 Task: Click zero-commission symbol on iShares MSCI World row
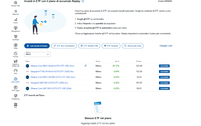(x=86, y=66)
